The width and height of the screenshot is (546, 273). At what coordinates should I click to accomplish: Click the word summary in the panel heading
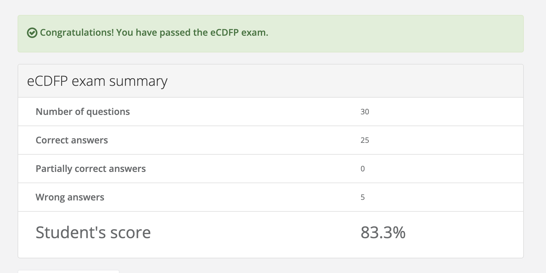(138, 81)
